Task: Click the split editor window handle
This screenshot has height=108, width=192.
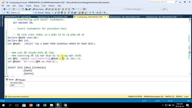Action: click(190, 19)
